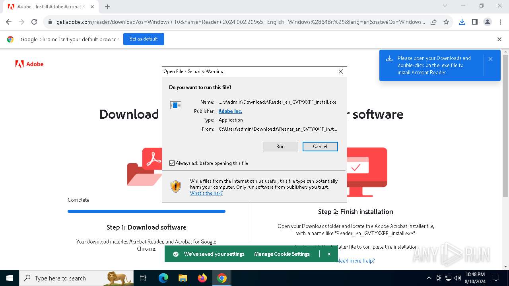Open Chrome profile avatar menu
This screenshot has height=286, width=509.
[488, 22]
